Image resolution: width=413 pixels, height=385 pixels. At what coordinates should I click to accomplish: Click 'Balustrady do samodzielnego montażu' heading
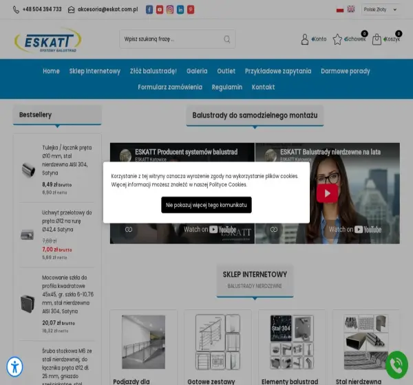255,115
